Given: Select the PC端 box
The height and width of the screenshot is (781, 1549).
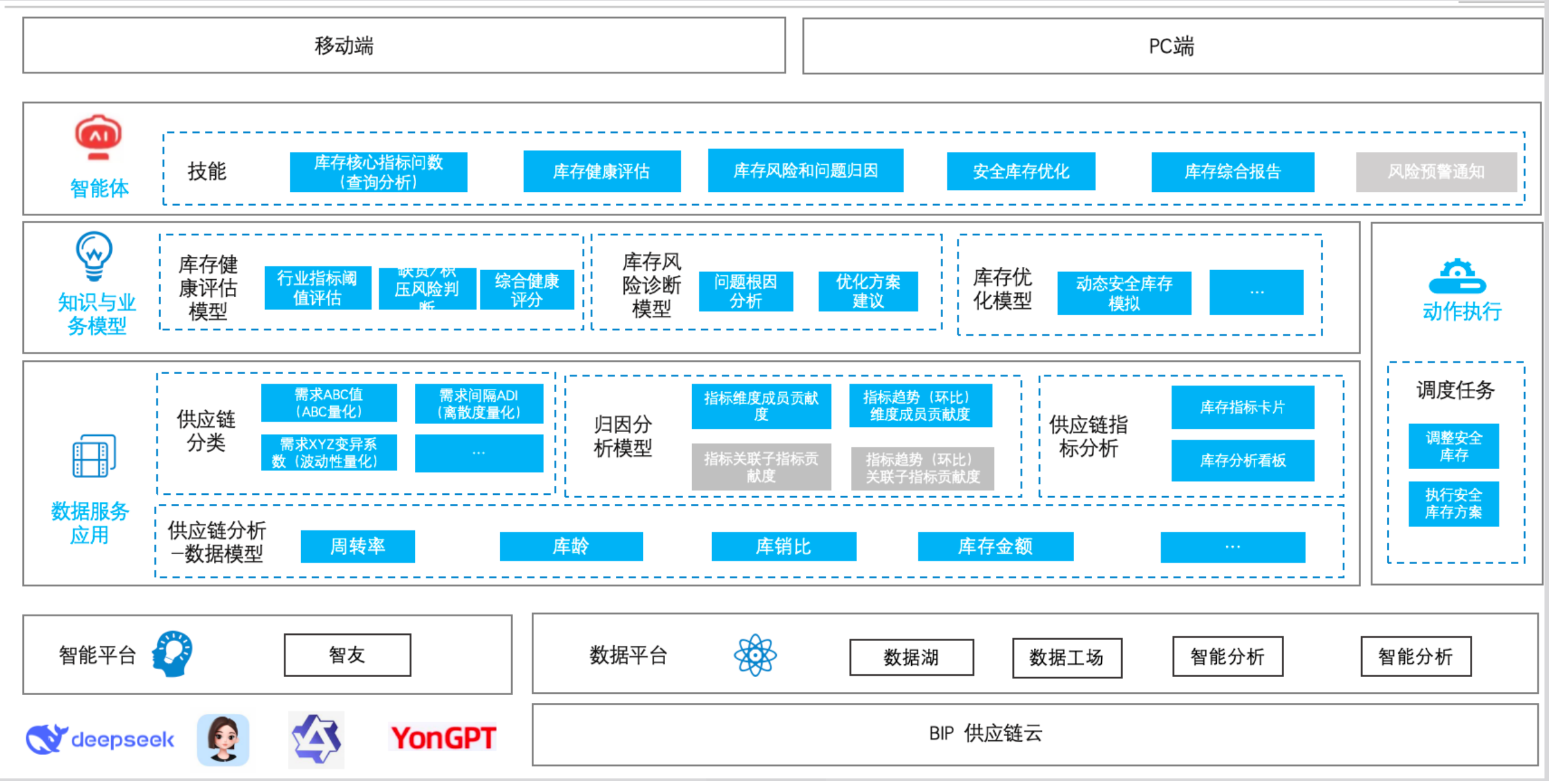Looking at the screenshot, I should (x=1172, y=46).
